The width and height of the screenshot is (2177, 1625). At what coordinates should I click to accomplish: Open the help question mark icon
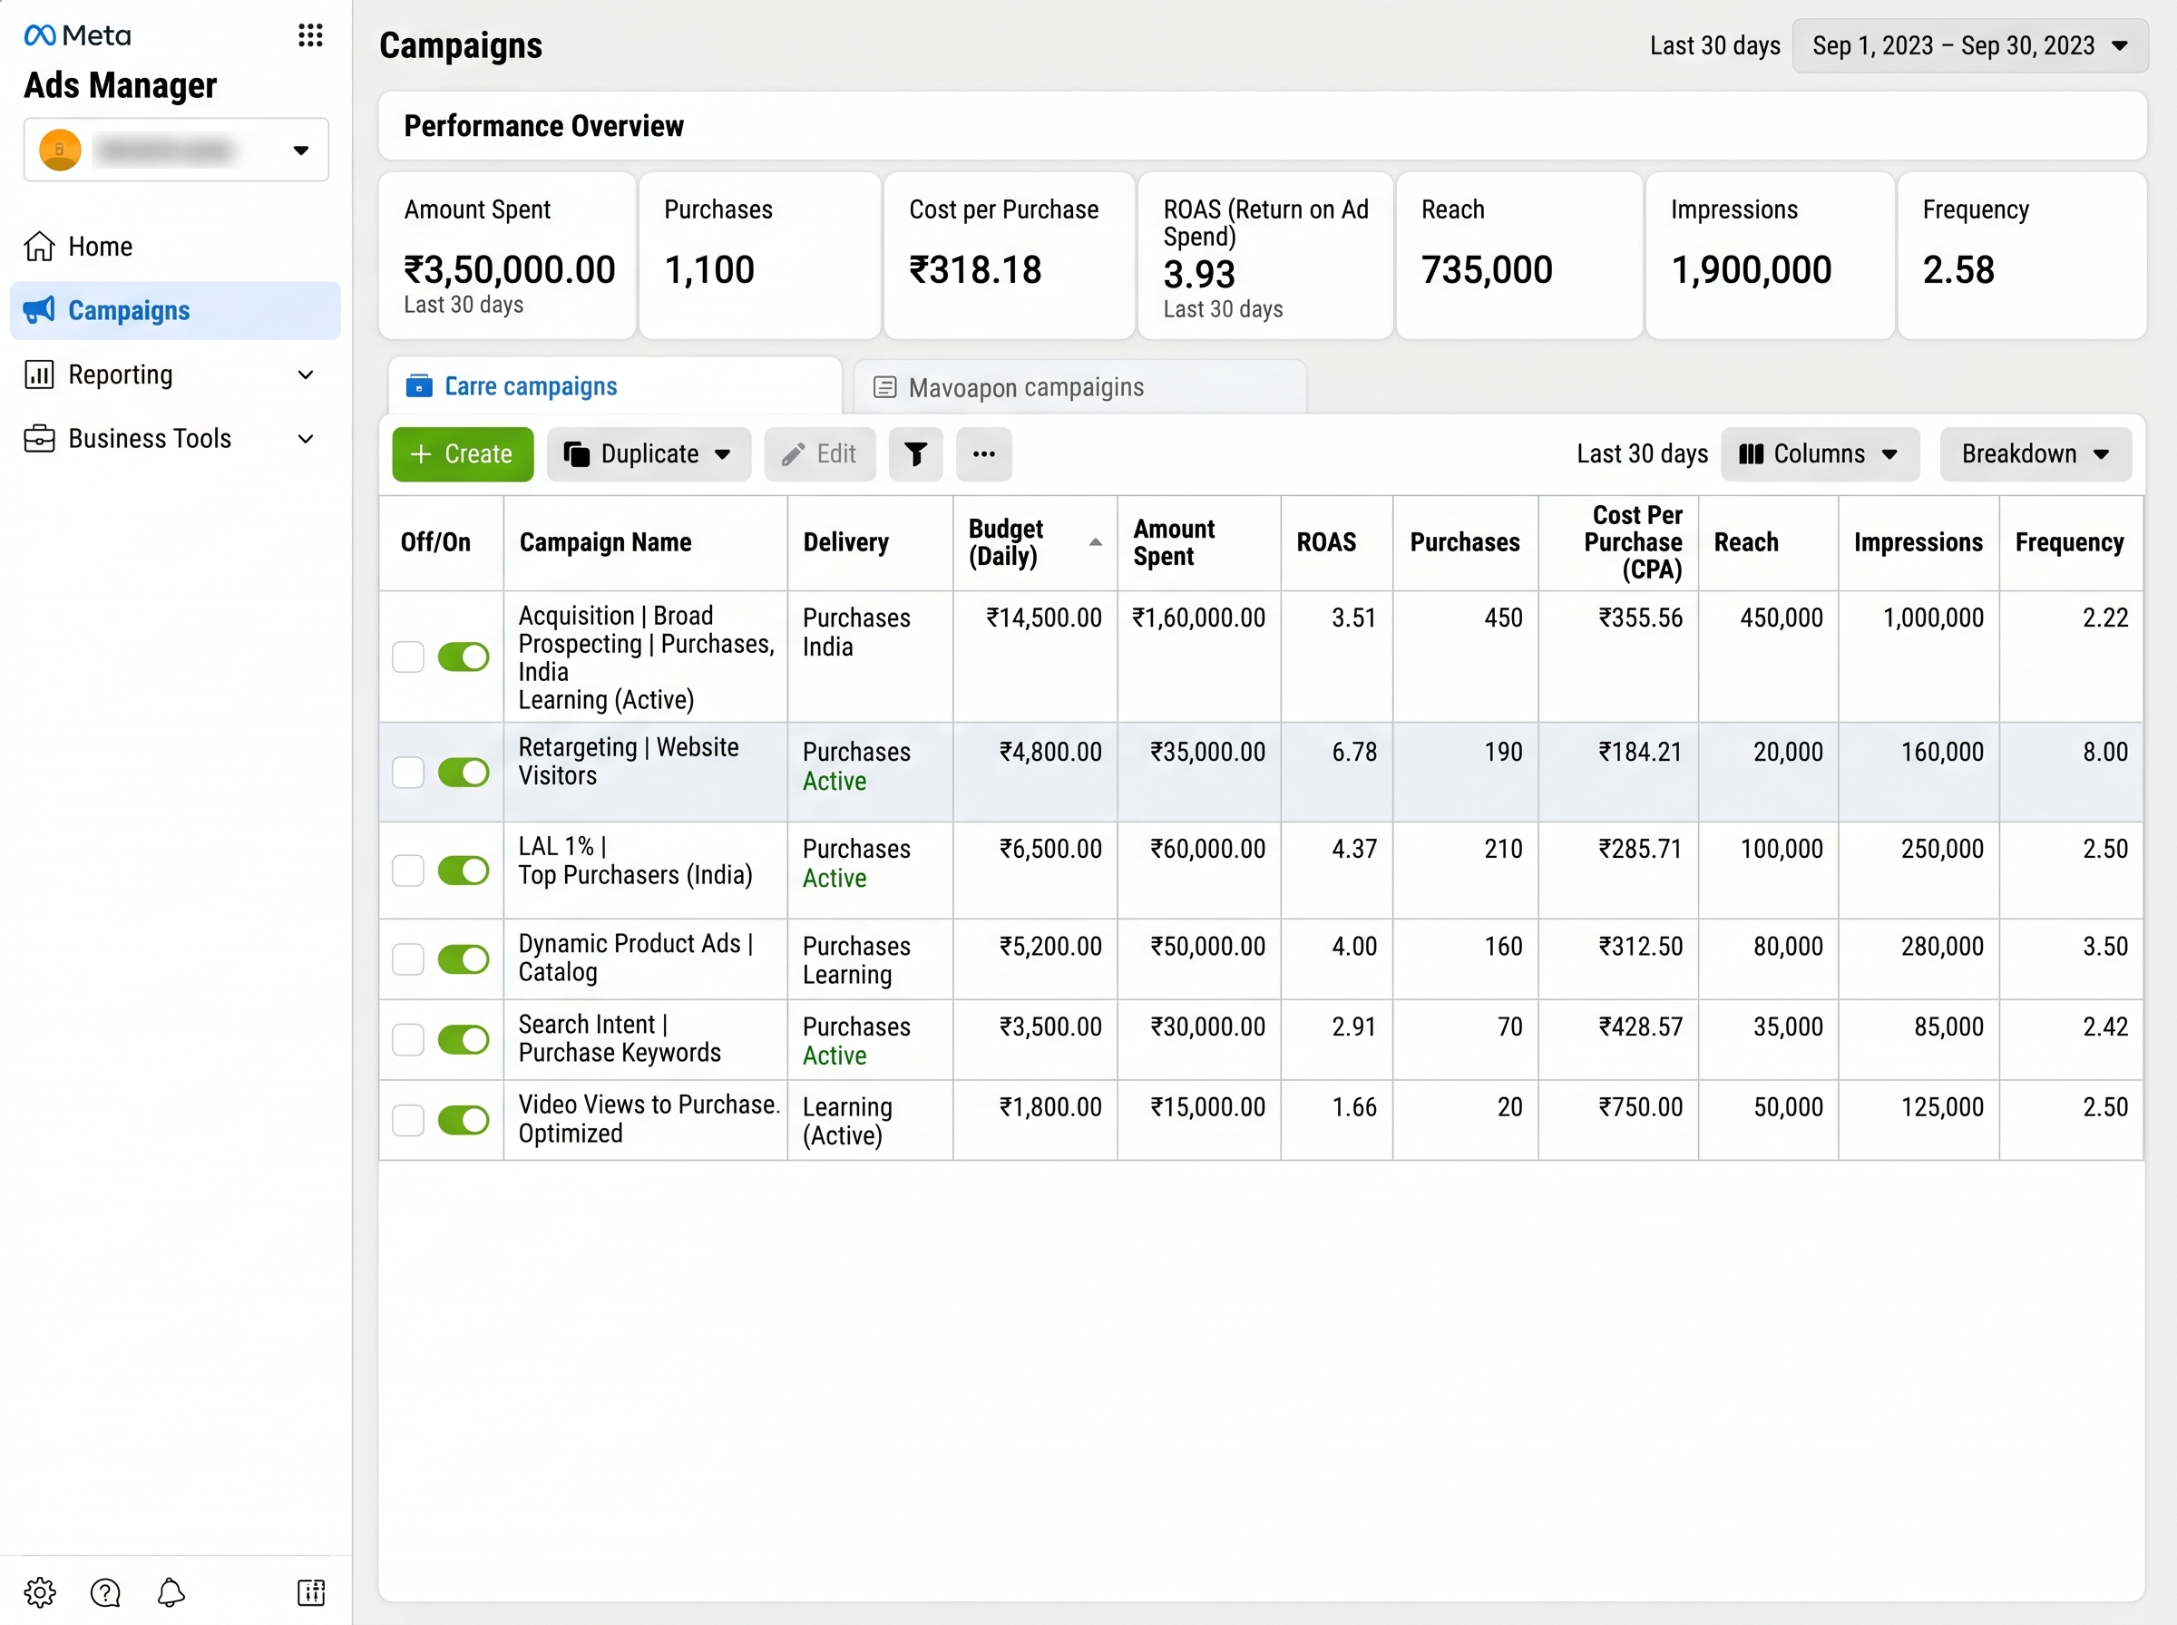point(105,1591)
